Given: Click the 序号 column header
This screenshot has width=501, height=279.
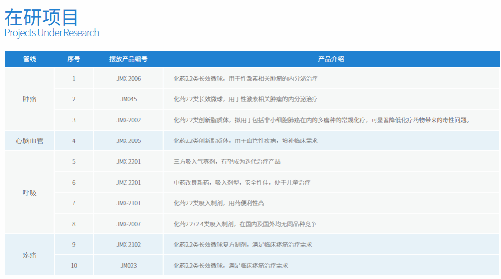Looking at the screenshot, I should 74,59.
